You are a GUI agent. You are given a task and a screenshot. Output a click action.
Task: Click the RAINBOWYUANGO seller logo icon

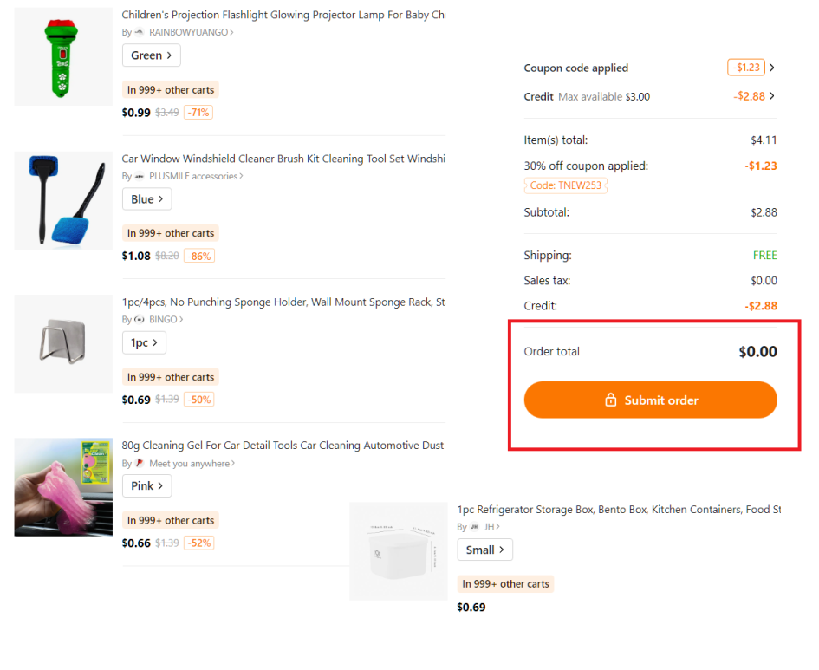pyautogui.click(x=140, y=33)
